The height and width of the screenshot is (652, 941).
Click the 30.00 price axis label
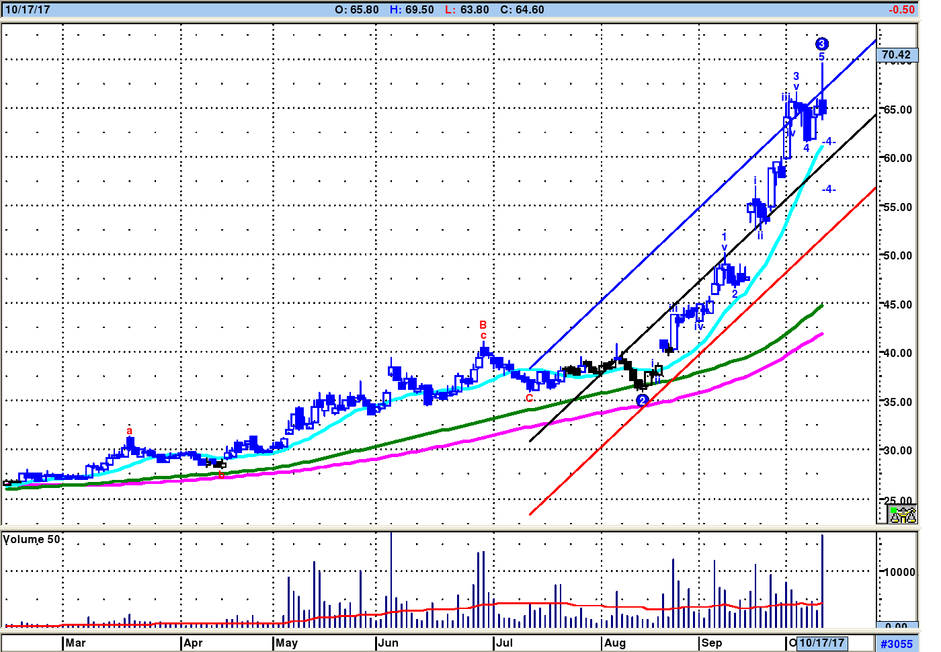click(898, 450)
